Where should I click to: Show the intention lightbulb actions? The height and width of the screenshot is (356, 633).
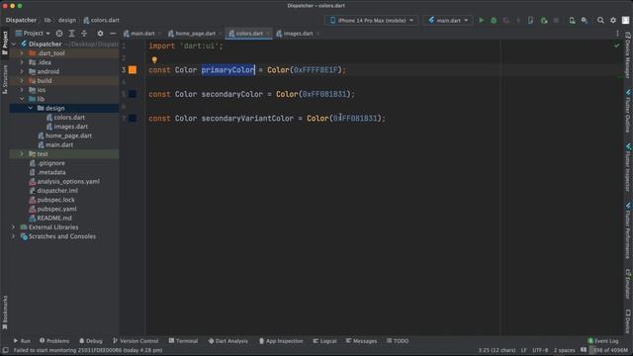tap(154, 60)
